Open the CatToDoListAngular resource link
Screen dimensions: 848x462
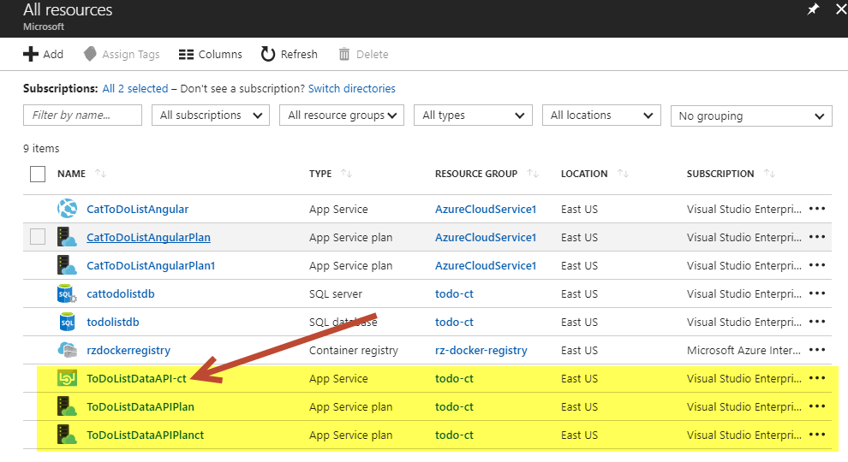pos(137,209)
